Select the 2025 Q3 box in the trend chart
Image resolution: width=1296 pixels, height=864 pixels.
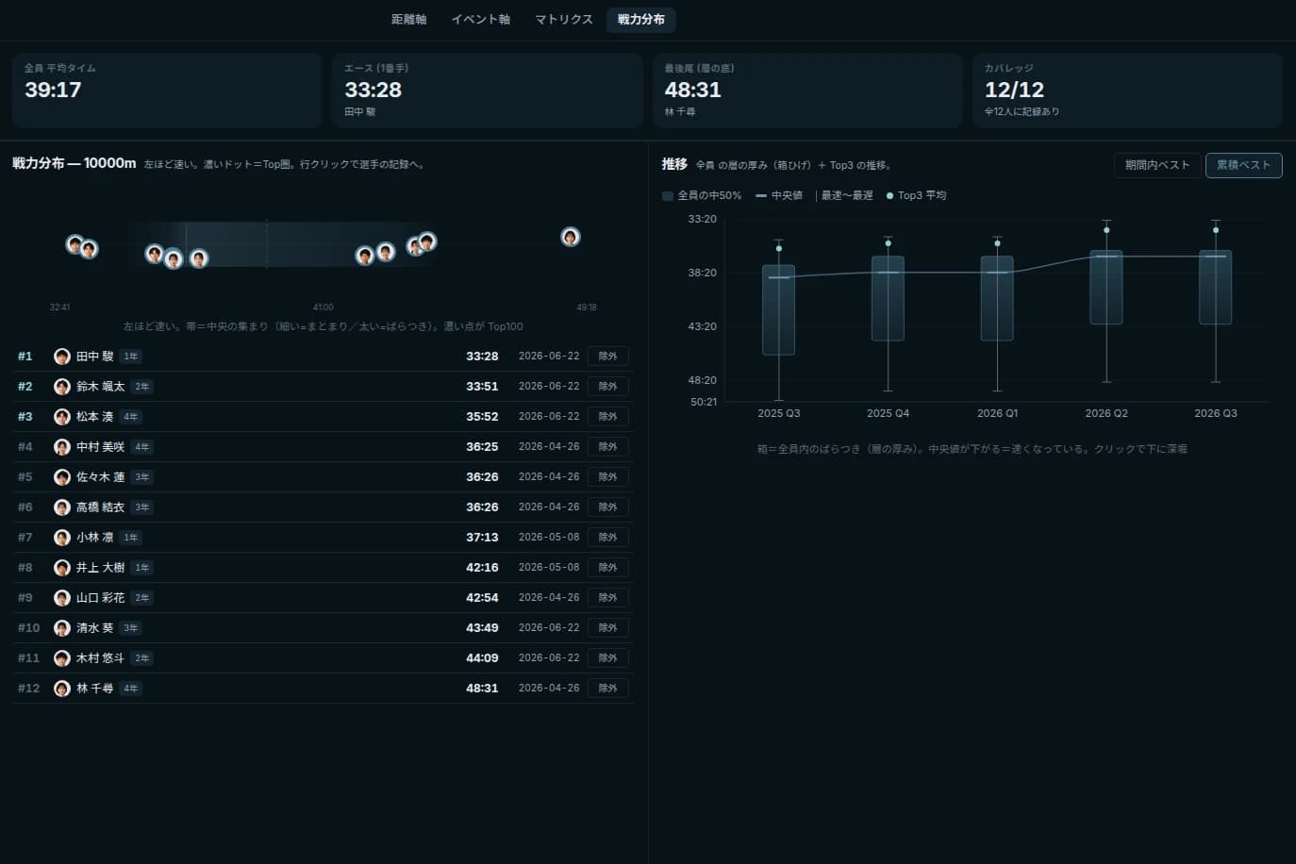(779, 310)
